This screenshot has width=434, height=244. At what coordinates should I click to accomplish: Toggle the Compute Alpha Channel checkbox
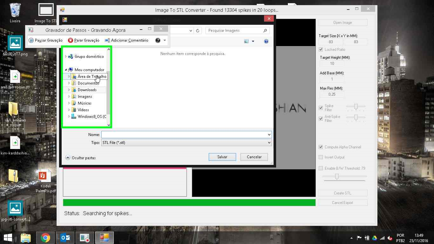click(x=321, y=147)
